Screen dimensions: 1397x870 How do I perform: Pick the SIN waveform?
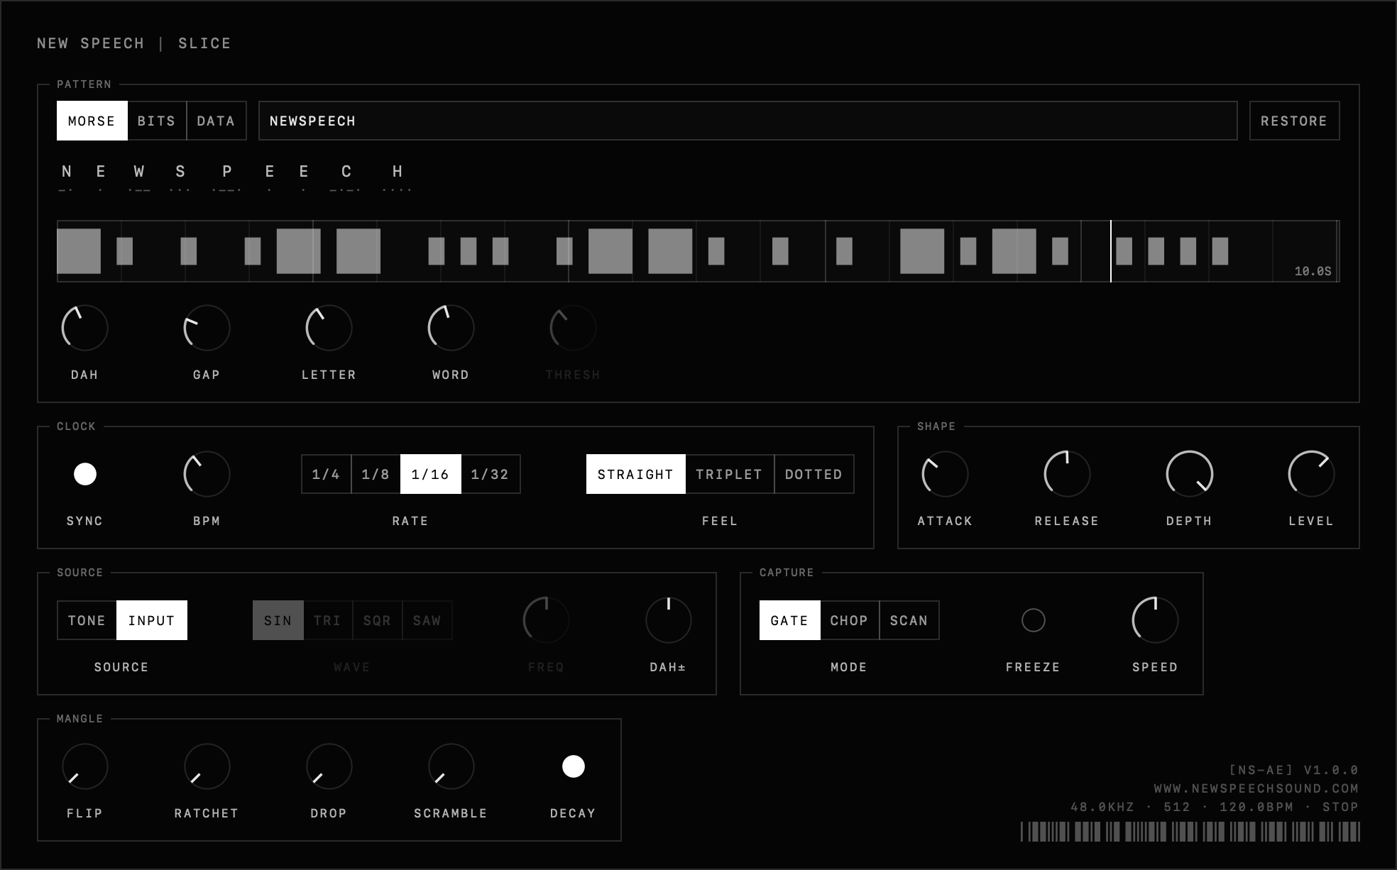click(278, 620)
